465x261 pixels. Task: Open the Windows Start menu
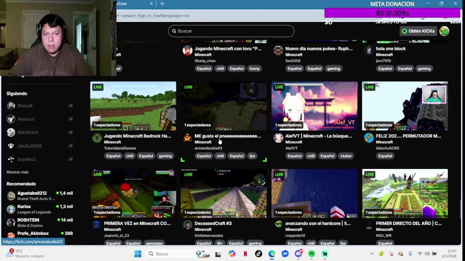click(138, 254)
